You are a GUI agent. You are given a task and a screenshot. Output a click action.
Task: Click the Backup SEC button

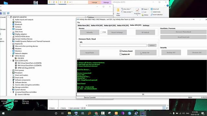pyautogui.click(x=171, y=53)
